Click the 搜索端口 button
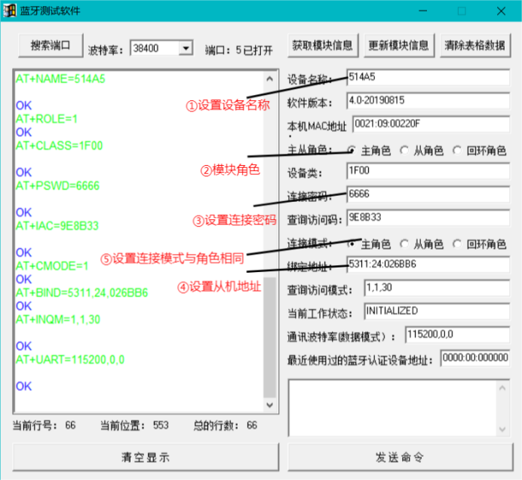Screen dimensions: 522x480 tap(51, 45)
